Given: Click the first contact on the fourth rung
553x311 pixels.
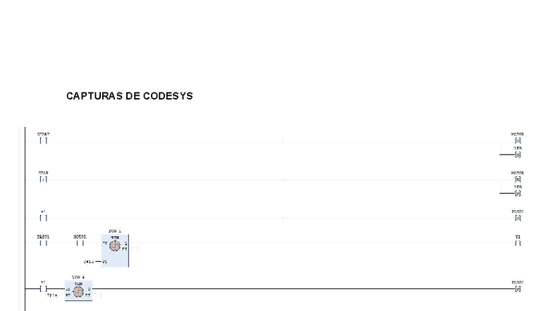Looking at the screenshot, I should pyautogui.click(x=44, y=243).
